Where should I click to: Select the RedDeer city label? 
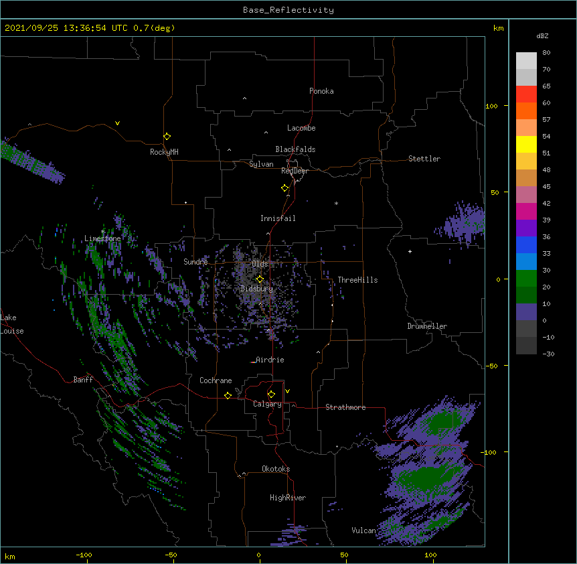pyautogui.click(x=295, y=171)
